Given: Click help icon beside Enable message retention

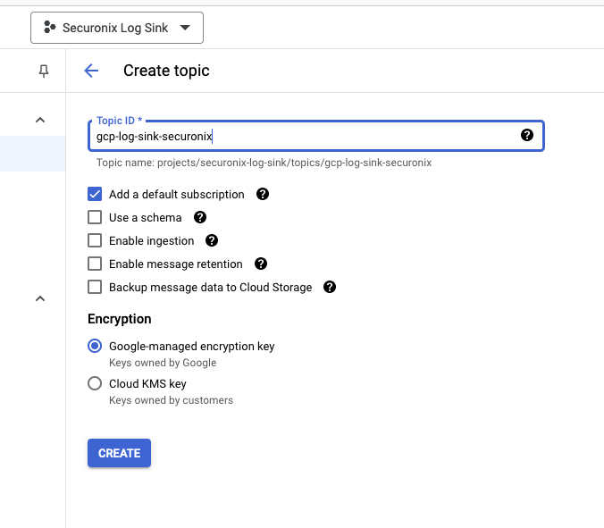Looking at the screenshot, I should click(261, 264).
